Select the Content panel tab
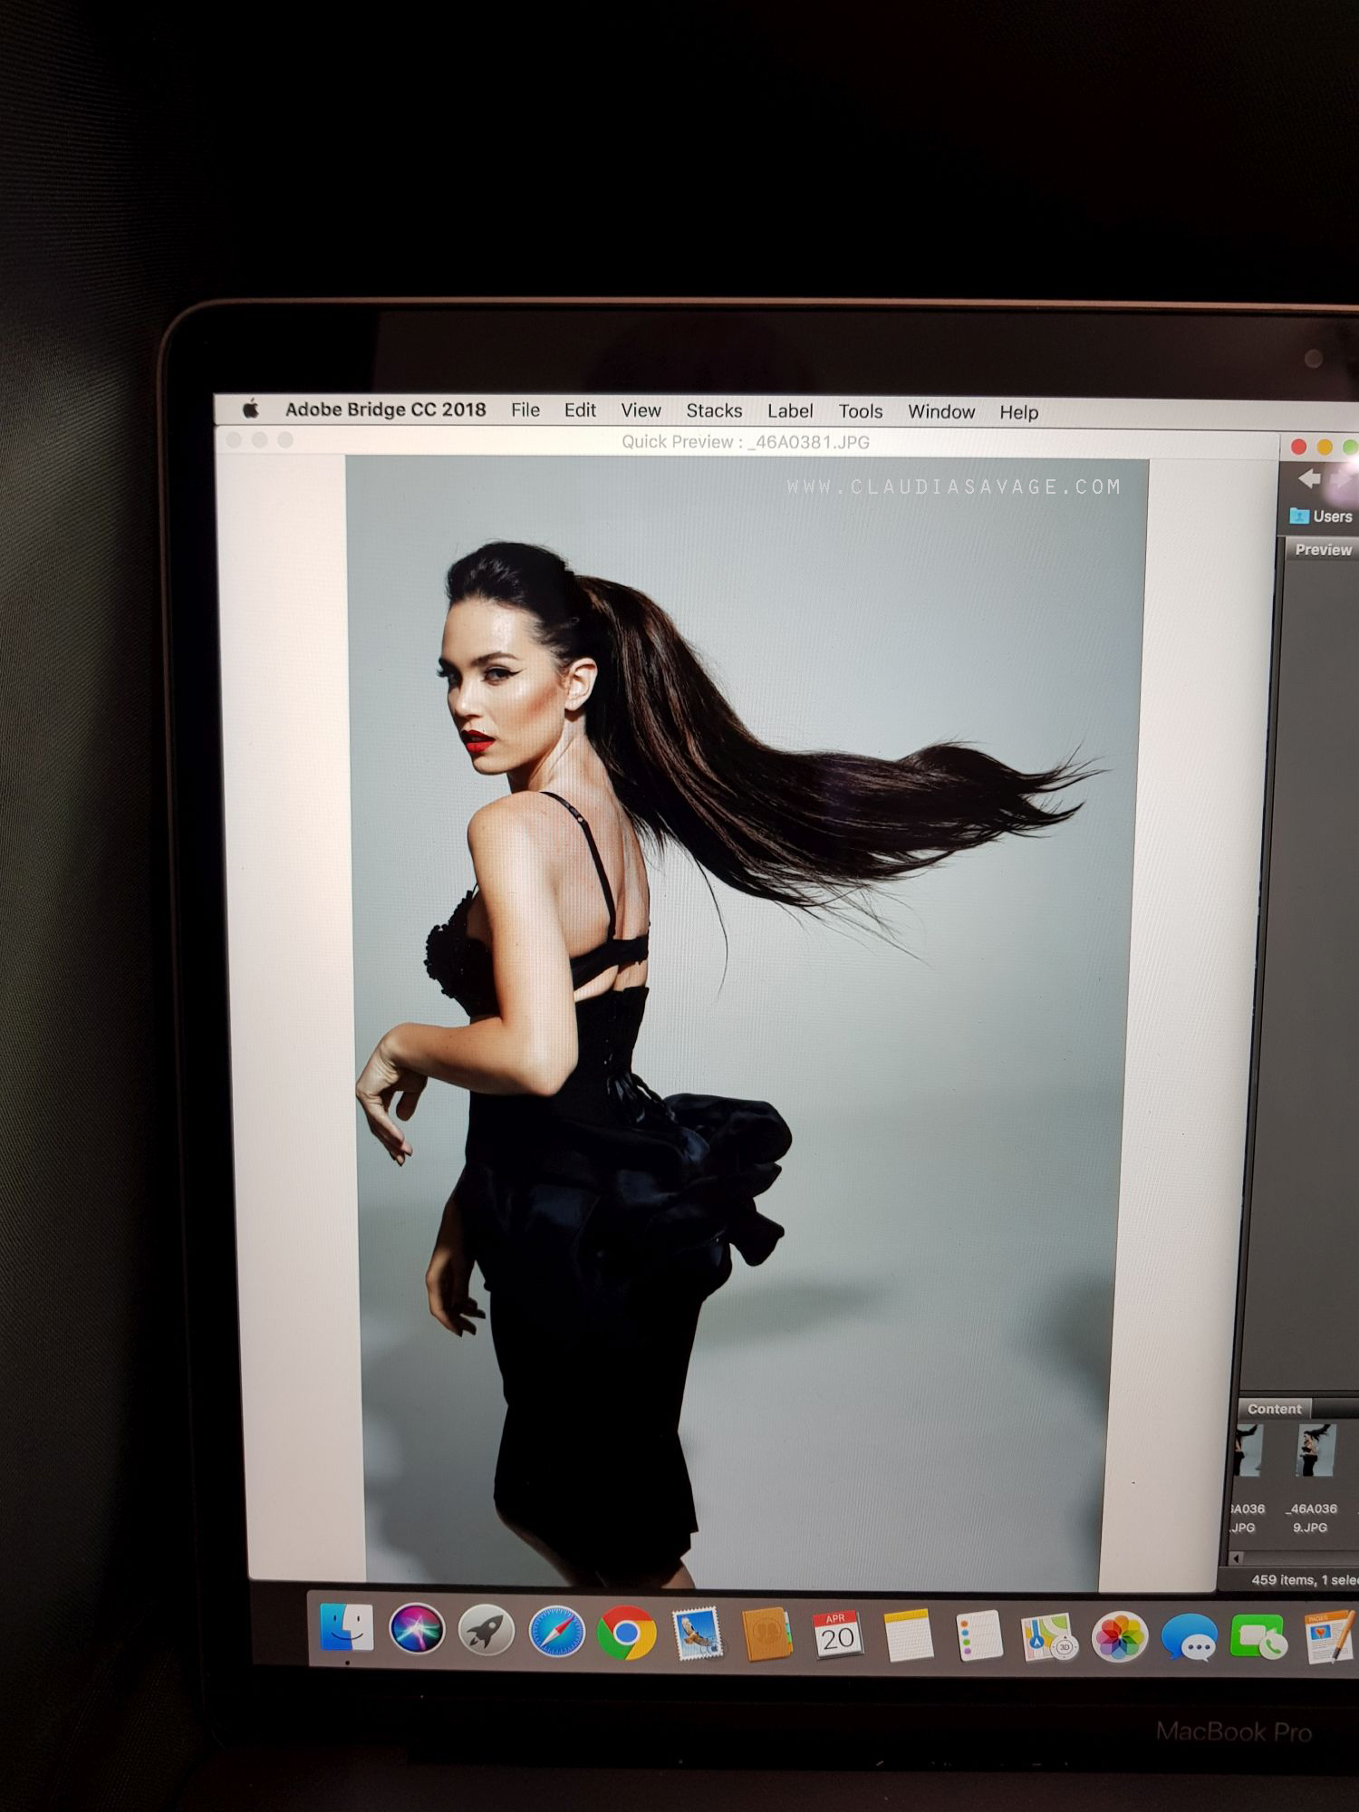The image size is (1359, 1812). click(1274, 1409)
